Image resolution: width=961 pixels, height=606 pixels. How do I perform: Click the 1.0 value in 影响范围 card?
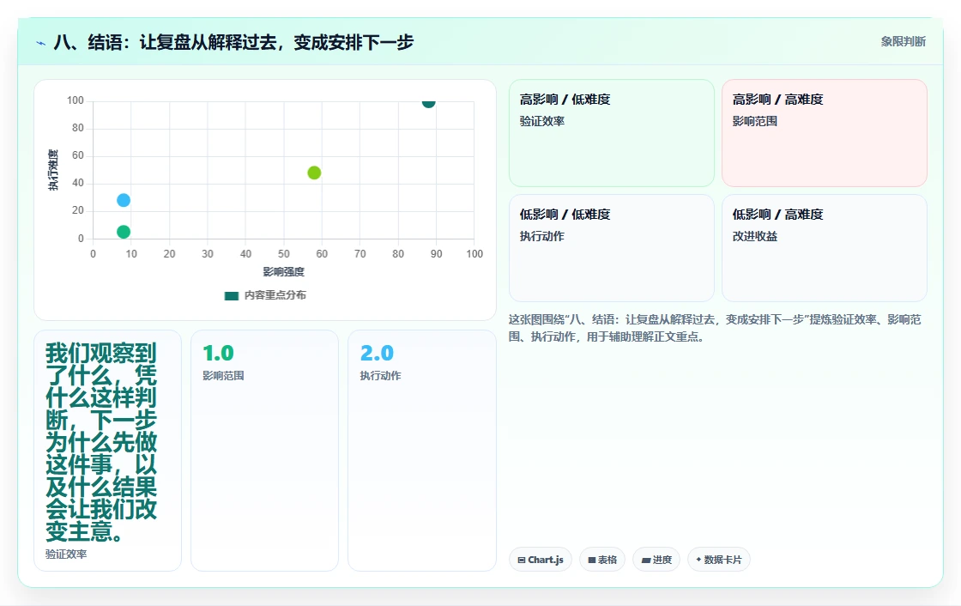point(218,354)
